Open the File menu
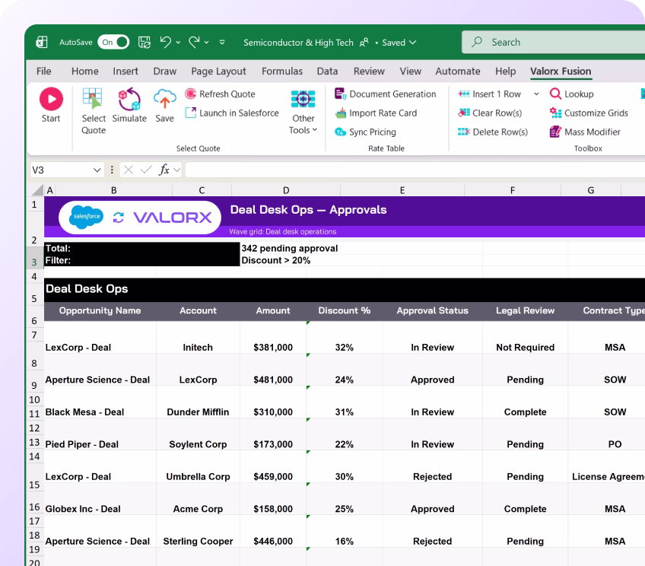The width and height of the screenshot is (645, 566). (43, 72)
